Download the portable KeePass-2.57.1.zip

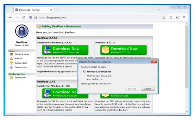pos(123,50)
